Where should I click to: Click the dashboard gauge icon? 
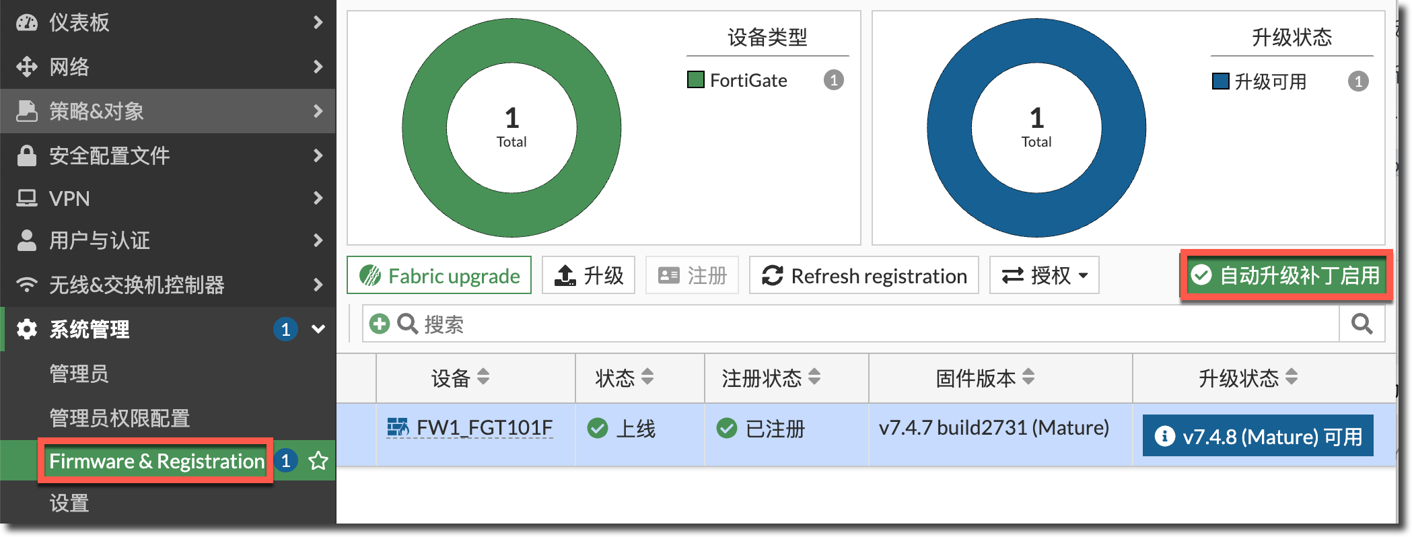pyautogui.click(x=27, y=22)
